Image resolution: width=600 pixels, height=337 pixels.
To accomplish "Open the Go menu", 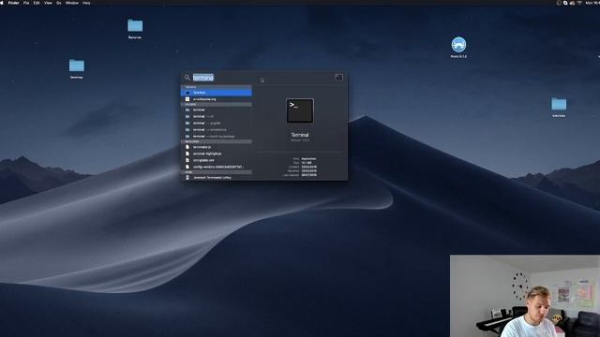I will (x=58, y=3).
